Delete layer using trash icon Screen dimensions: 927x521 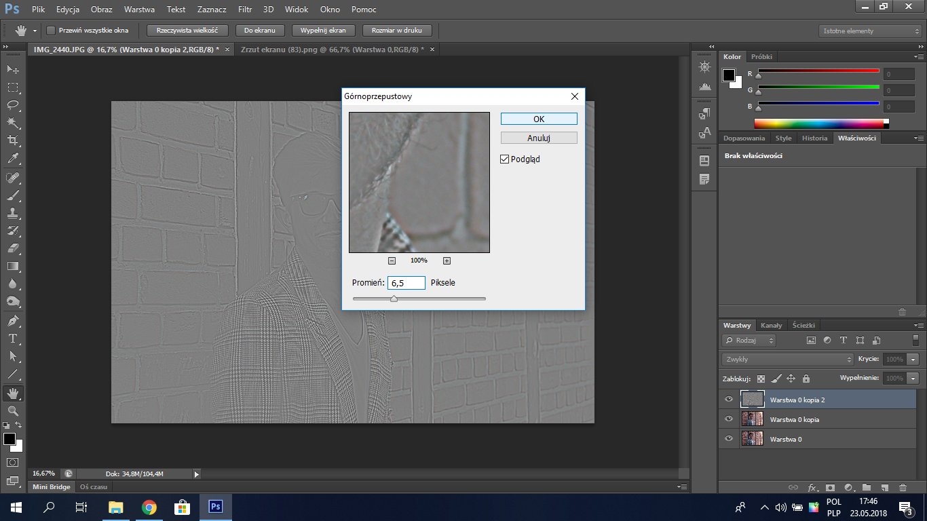click(x=903, y=487)
